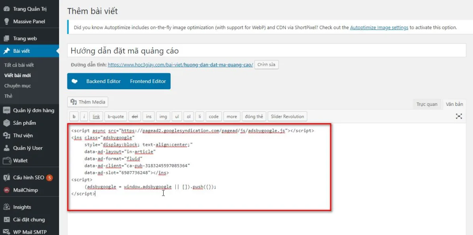This screenshot has height=235, width=473.
Task: Insert italic tag with i button
Action: 84,117
